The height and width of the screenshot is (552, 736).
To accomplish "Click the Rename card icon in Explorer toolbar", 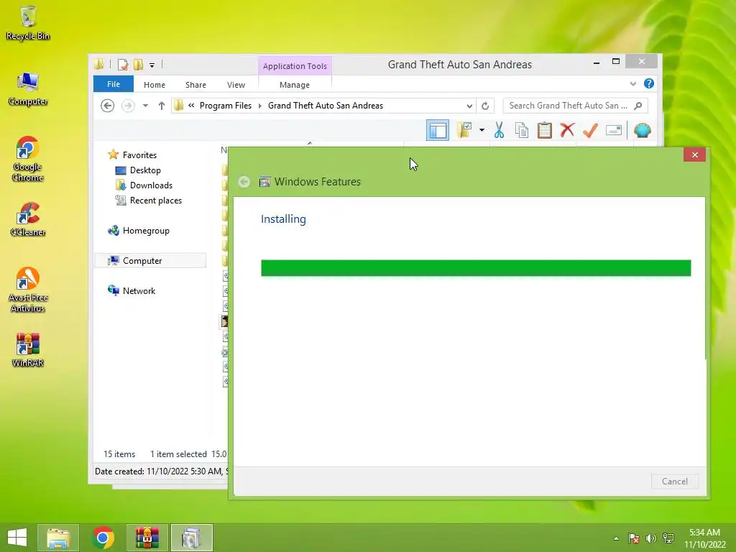I will pyautogui.click(x=614, y=130).
